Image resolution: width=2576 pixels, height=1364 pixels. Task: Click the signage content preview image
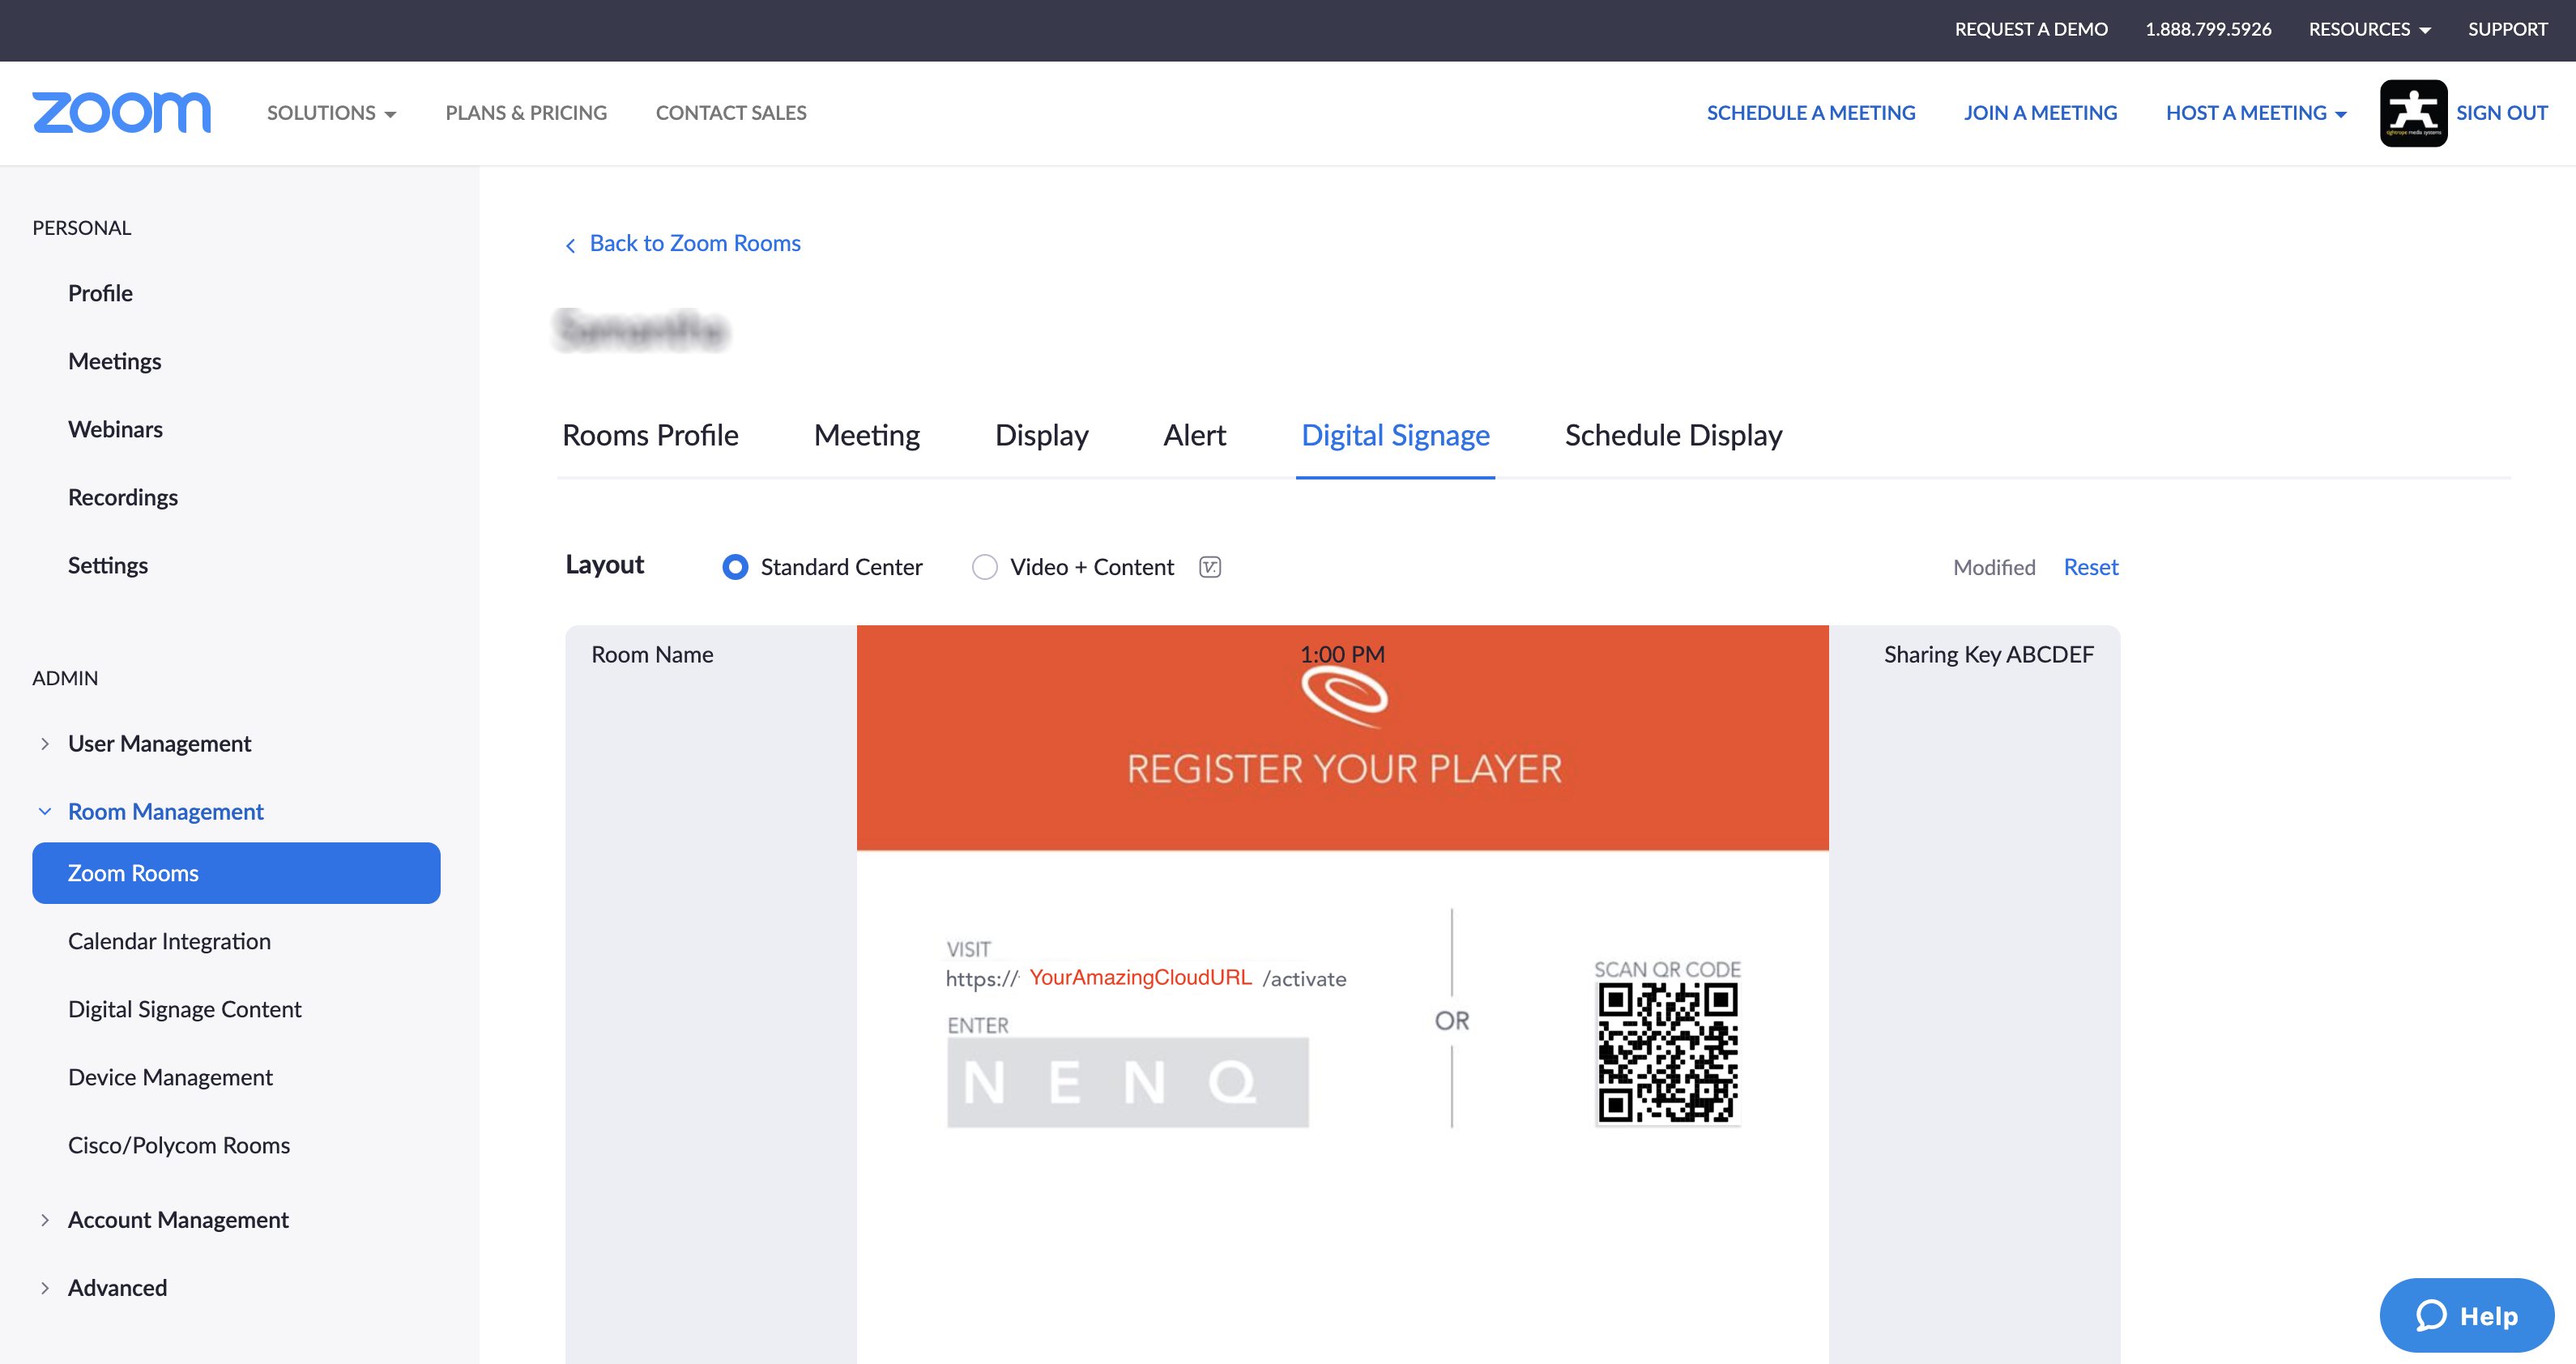tap(1342, 994)
